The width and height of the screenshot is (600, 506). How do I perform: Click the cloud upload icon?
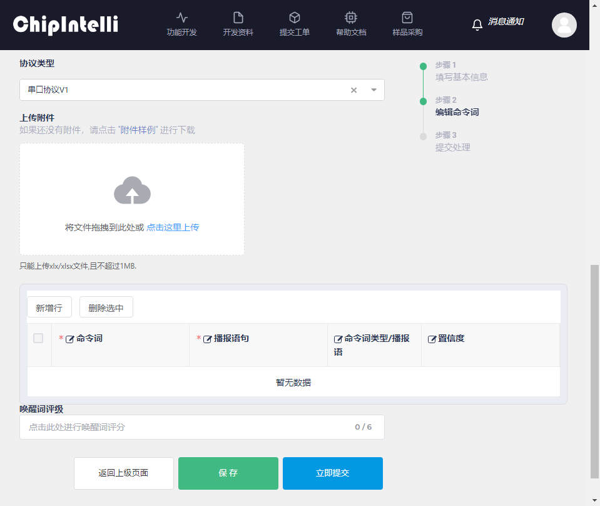point(132,190)
